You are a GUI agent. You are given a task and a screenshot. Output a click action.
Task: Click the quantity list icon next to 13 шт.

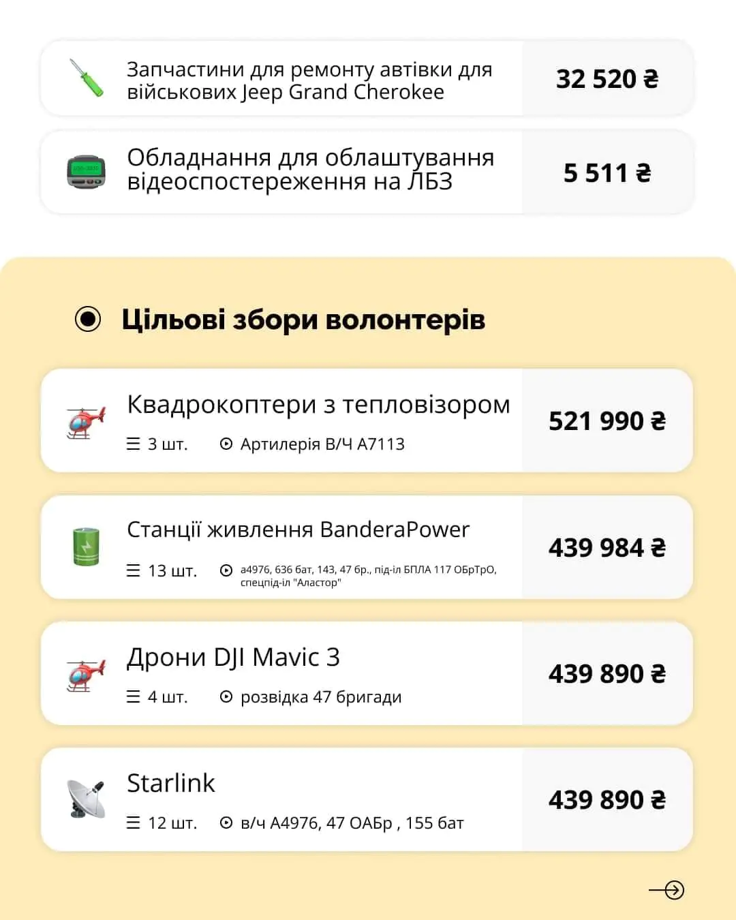pyautogui.click(x=134, y=570)
